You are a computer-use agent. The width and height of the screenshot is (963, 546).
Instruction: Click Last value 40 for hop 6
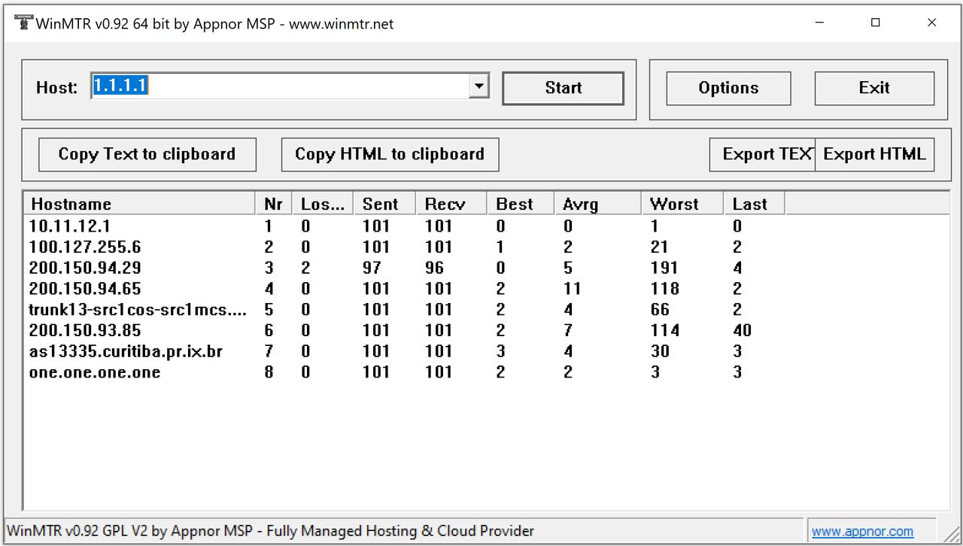tap(742, 330)
